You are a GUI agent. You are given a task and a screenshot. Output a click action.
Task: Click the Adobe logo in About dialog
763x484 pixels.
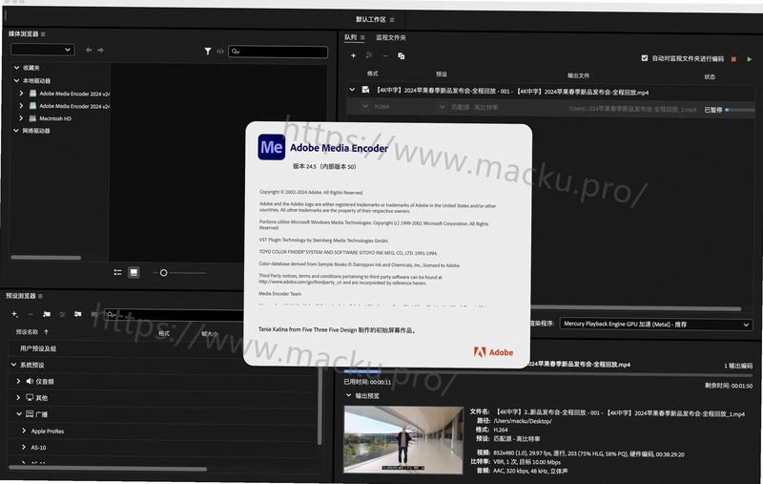click(x=493, y=352)
